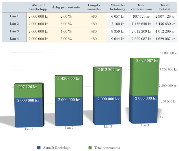The image size is (179, 151).
Task: Select the Månadsbetalning column header
Action: (118, 7)
